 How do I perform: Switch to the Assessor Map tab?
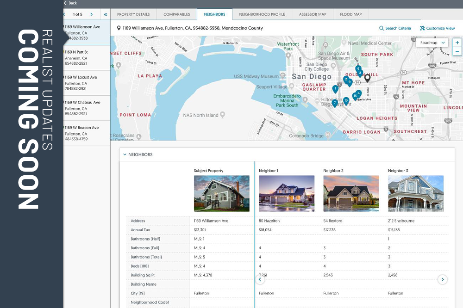pyautogui.click(x=313, y=14)
